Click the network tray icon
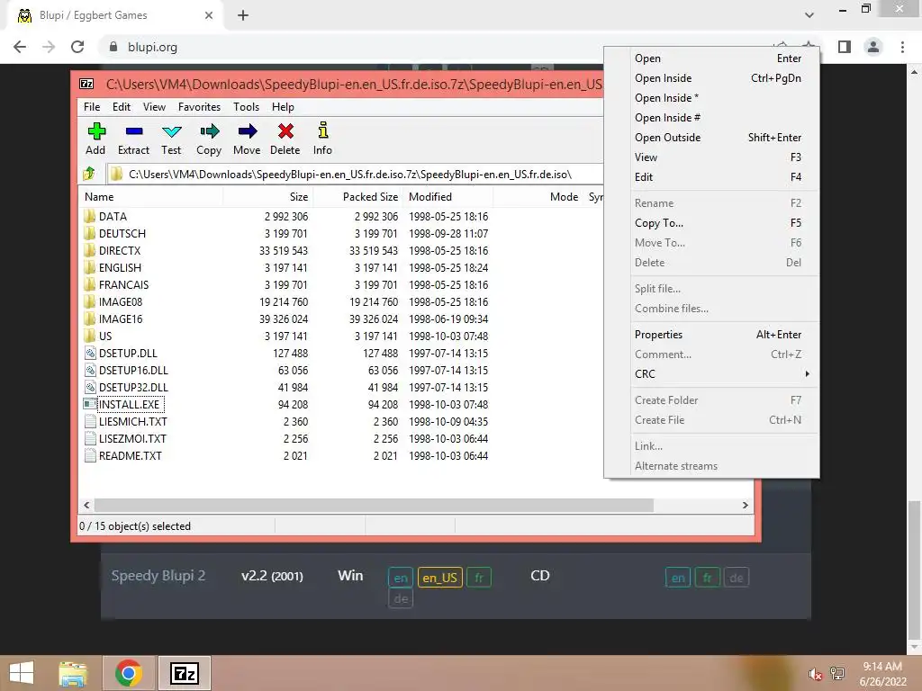The image size is (922, 691). tap(837, 673)
